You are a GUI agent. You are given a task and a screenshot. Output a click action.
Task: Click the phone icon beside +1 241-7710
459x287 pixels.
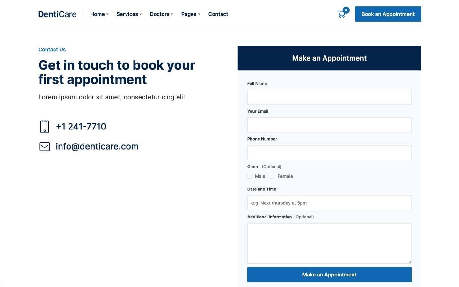[x=45, y=127]
